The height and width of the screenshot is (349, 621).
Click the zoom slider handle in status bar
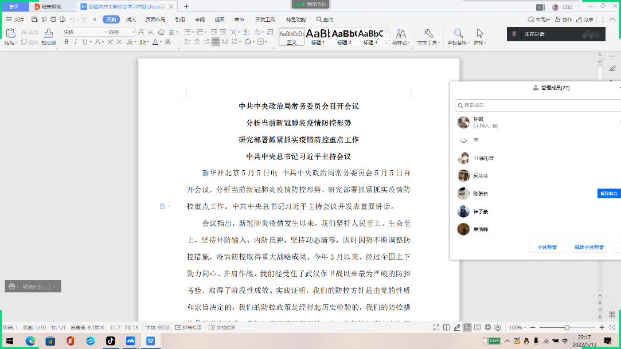567,327
